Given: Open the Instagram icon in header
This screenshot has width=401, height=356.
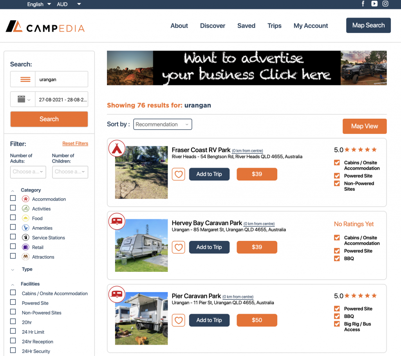Looking at the screenshot, I should (x=385, y=4).
